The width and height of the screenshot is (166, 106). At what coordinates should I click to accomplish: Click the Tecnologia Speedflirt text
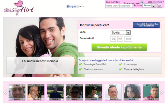click(95, 64)
